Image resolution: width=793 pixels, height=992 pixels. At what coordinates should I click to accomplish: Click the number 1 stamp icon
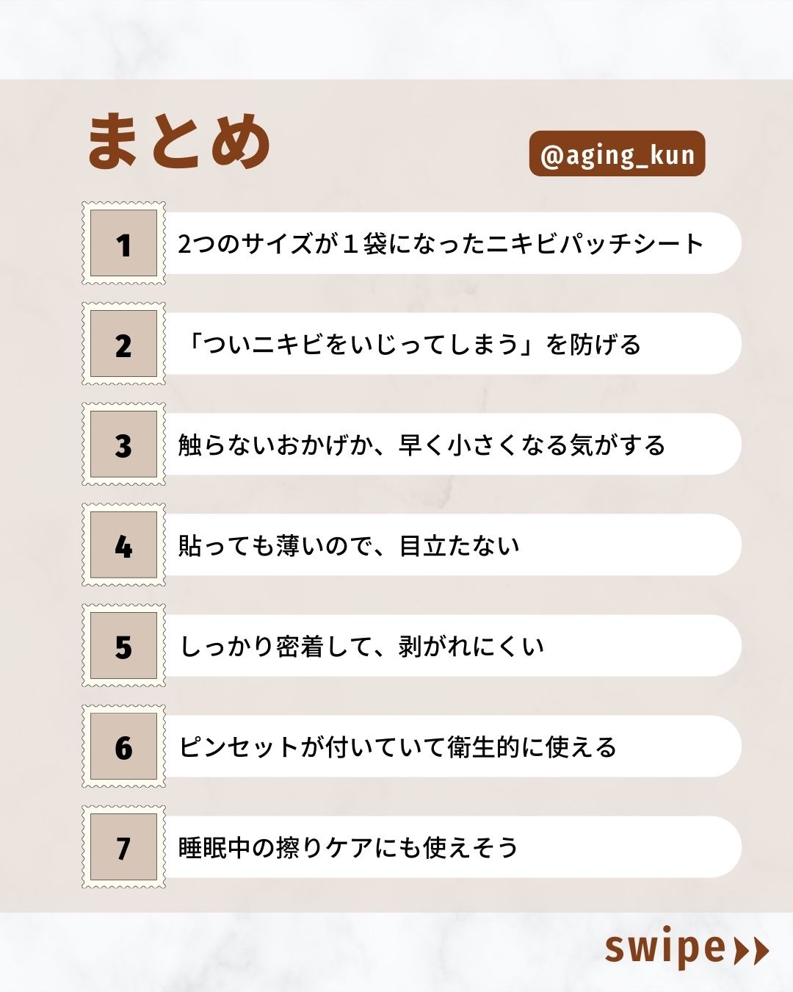point(123,243)
